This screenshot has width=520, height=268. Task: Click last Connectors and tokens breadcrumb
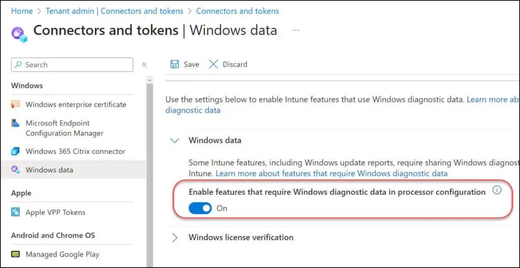click(x=238, y=11)
